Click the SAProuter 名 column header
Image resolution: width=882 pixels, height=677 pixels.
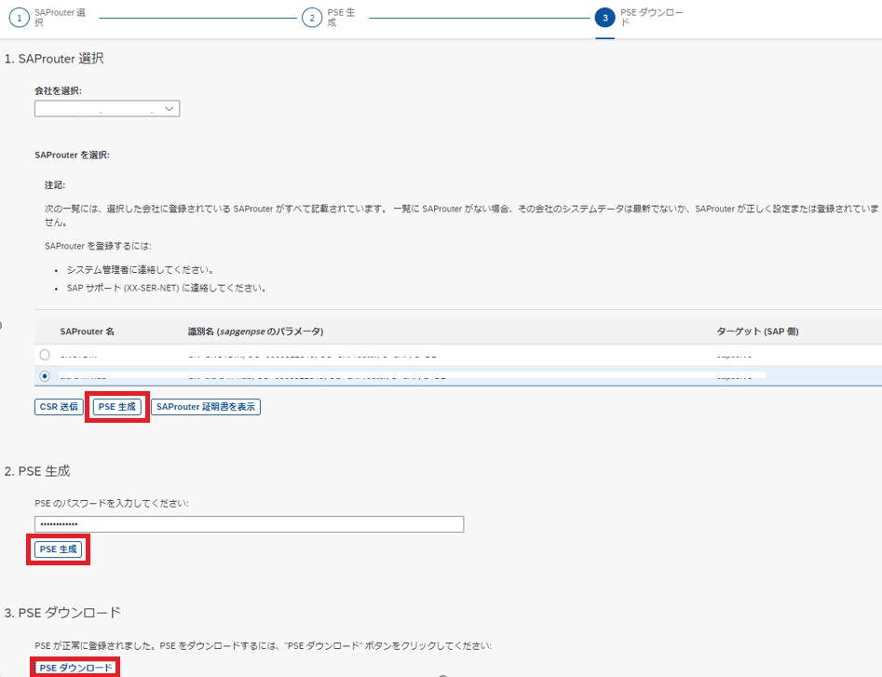click(x=87, y=332)
